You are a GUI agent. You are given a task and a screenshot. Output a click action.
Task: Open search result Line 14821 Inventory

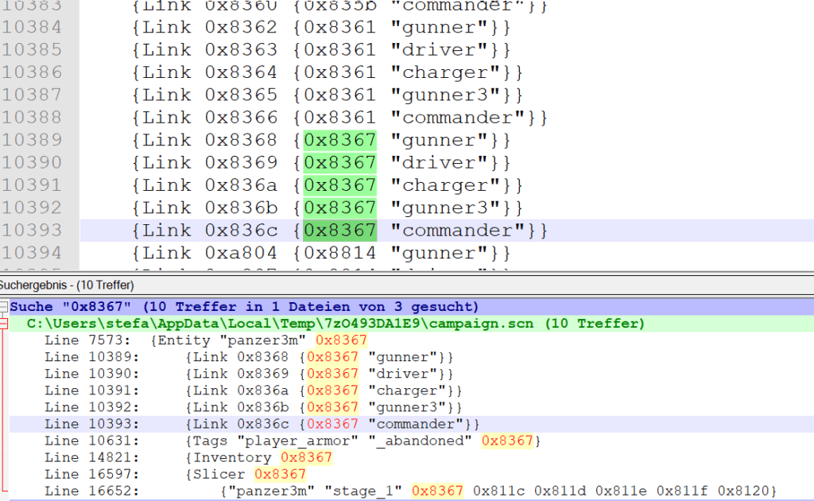tap(188, 457)
